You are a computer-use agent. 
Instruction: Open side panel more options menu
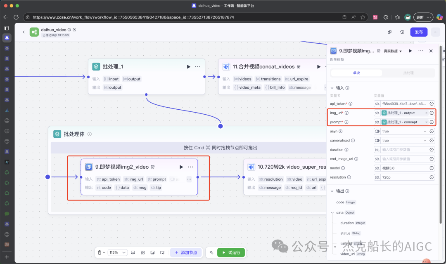pyautogui.click(x=421, y=51)
